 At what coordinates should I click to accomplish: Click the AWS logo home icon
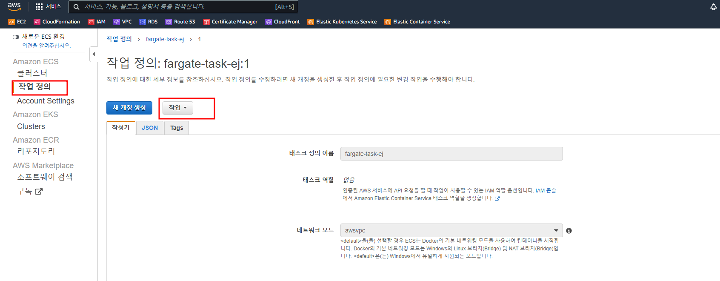coord(14,6)
